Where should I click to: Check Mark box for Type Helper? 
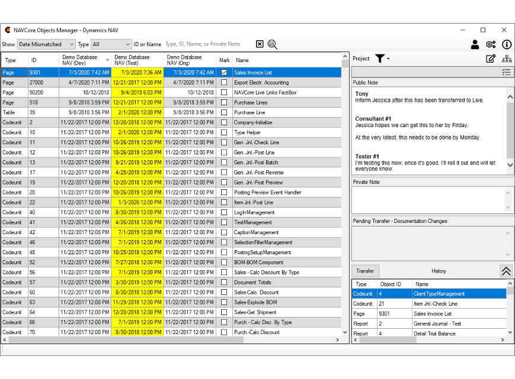click(x=224, y=132)
